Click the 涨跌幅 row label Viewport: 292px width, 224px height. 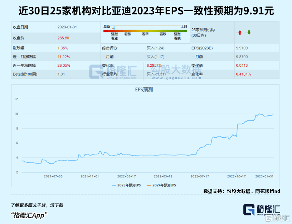click(x=19, y=48)
